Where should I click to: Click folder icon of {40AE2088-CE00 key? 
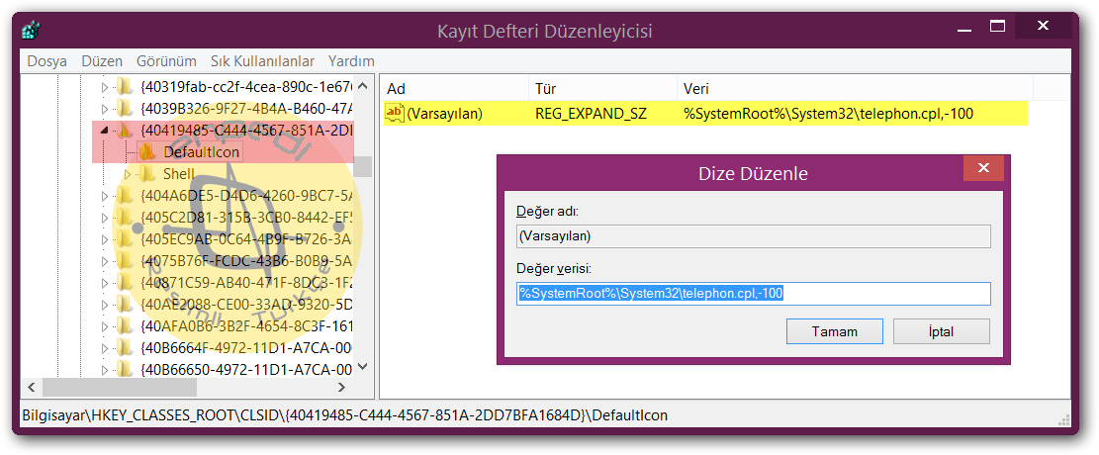point(125,305)
